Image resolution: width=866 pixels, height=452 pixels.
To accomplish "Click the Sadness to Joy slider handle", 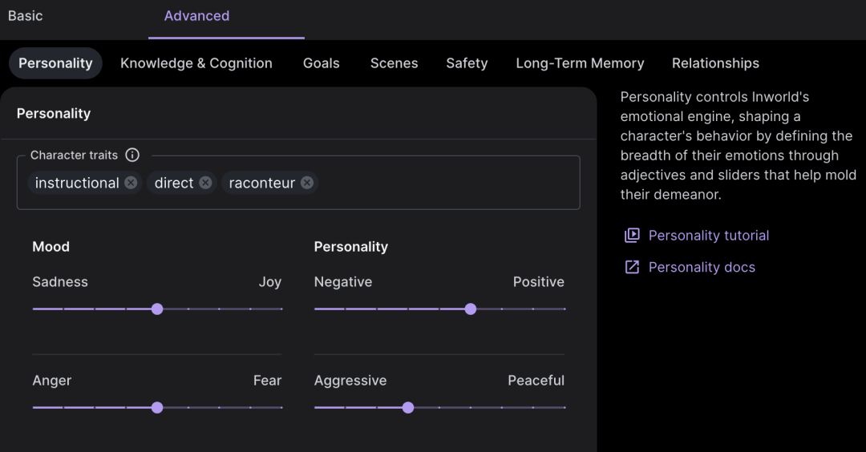I will coord(157,309).
